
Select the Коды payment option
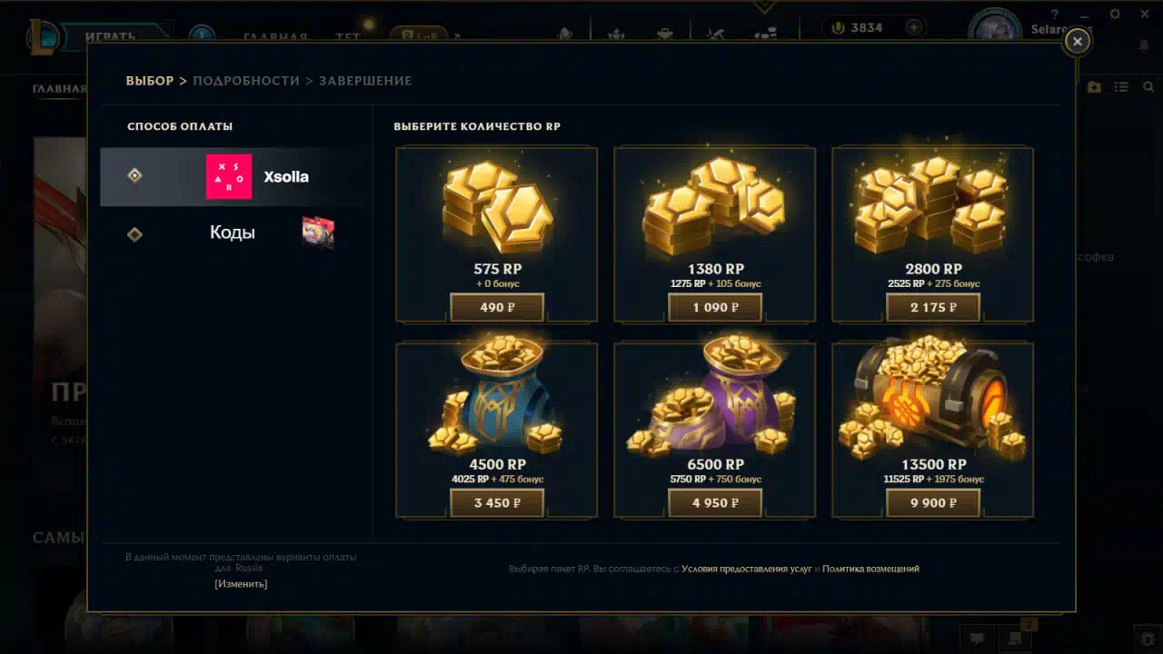[236, 233]
